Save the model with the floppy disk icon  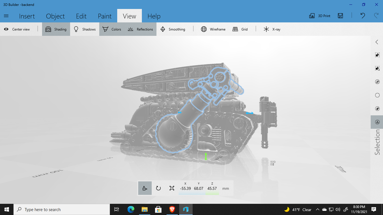pos(340,16)
